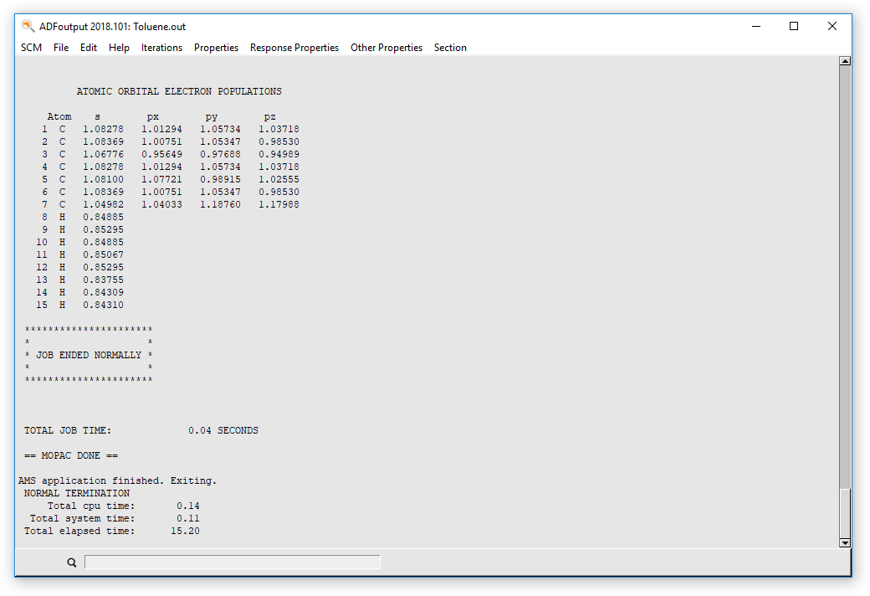Open the Edit menu

click(89, 48)
